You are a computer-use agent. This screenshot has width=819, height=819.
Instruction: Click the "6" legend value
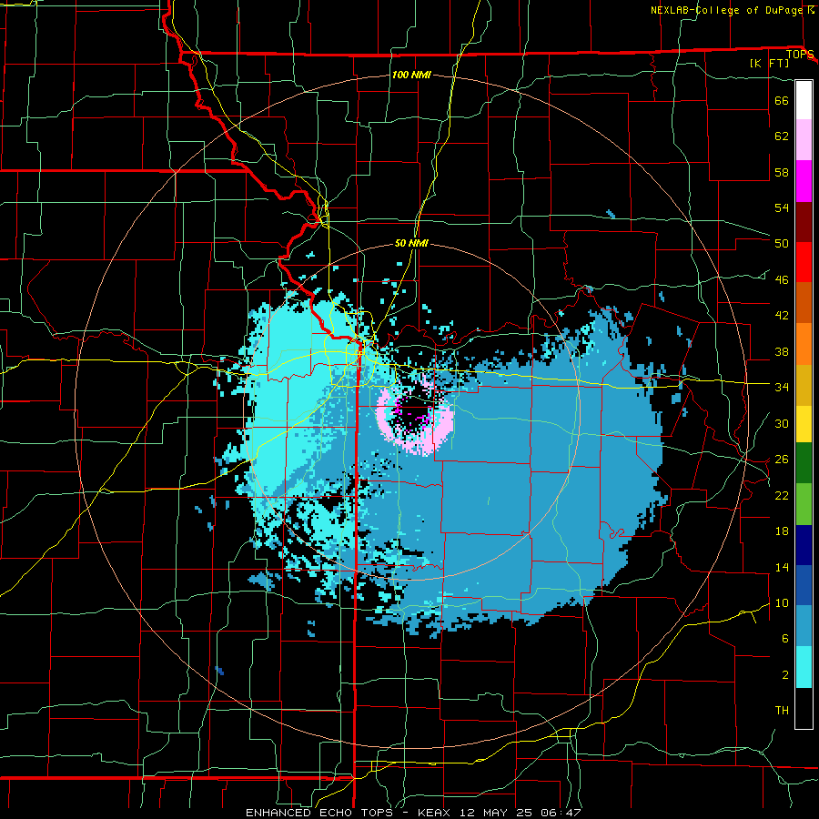784,640
